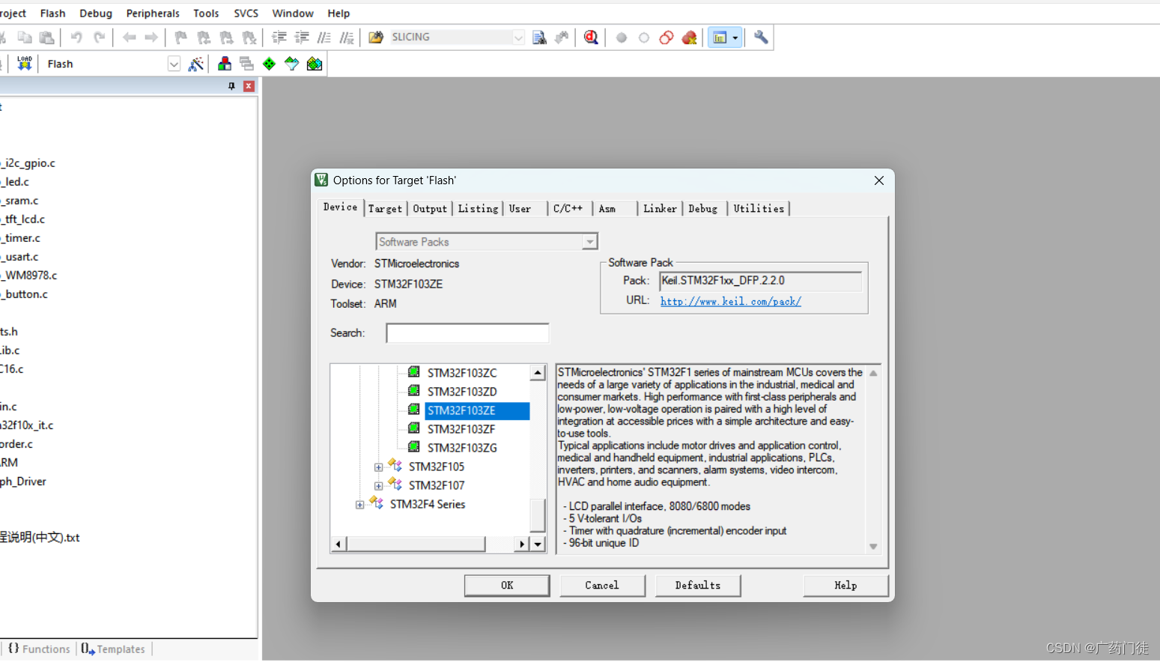Indent the selected lines icon
The image size is (1160, 662).
tap(279, 37)
